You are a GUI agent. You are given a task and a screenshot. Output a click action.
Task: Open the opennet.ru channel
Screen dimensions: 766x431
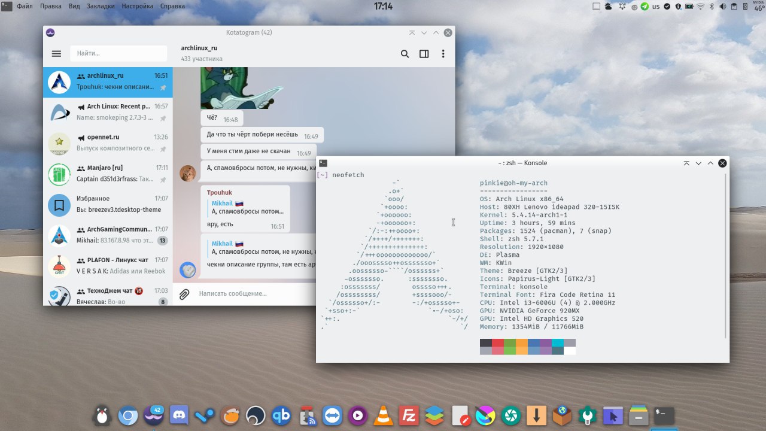click(108, 143)
